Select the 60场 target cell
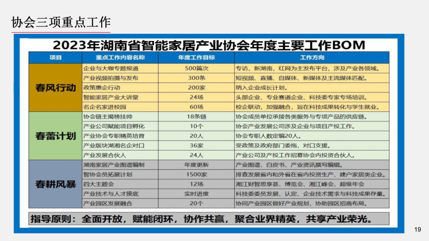429x241 pixels. click(x=196, y=107)
